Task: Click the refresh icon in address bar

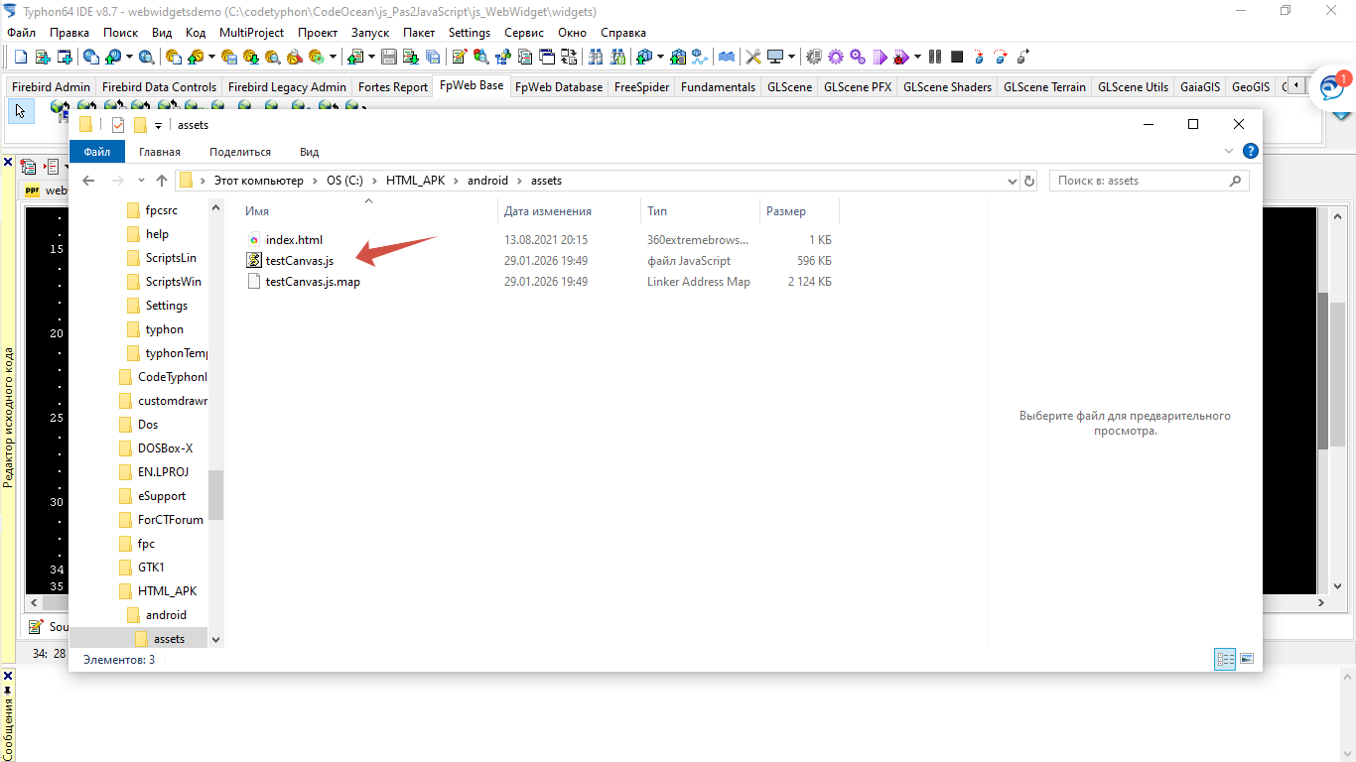Action: (x=1029, y=181)
